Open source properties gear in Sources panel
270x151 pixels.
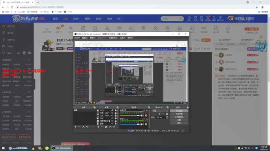point(106,127)
